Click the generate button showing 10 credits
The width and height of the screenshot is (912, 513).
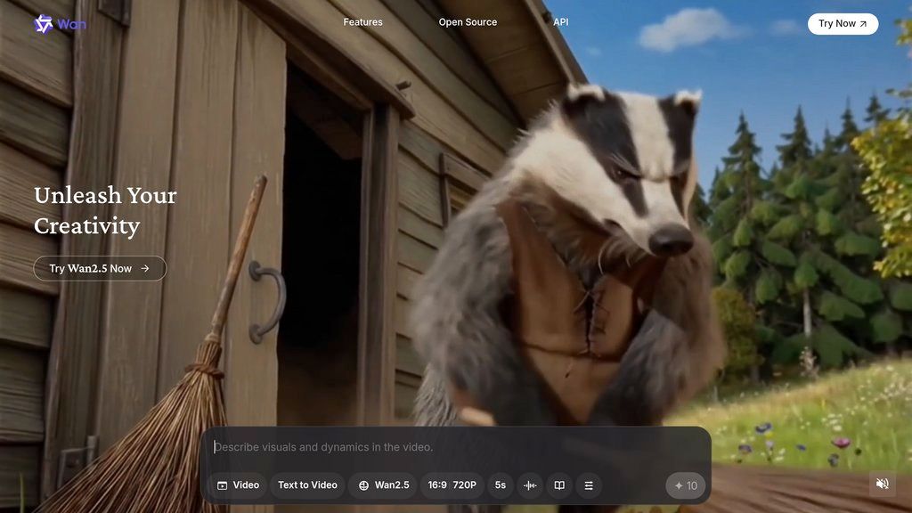[686, 485]
